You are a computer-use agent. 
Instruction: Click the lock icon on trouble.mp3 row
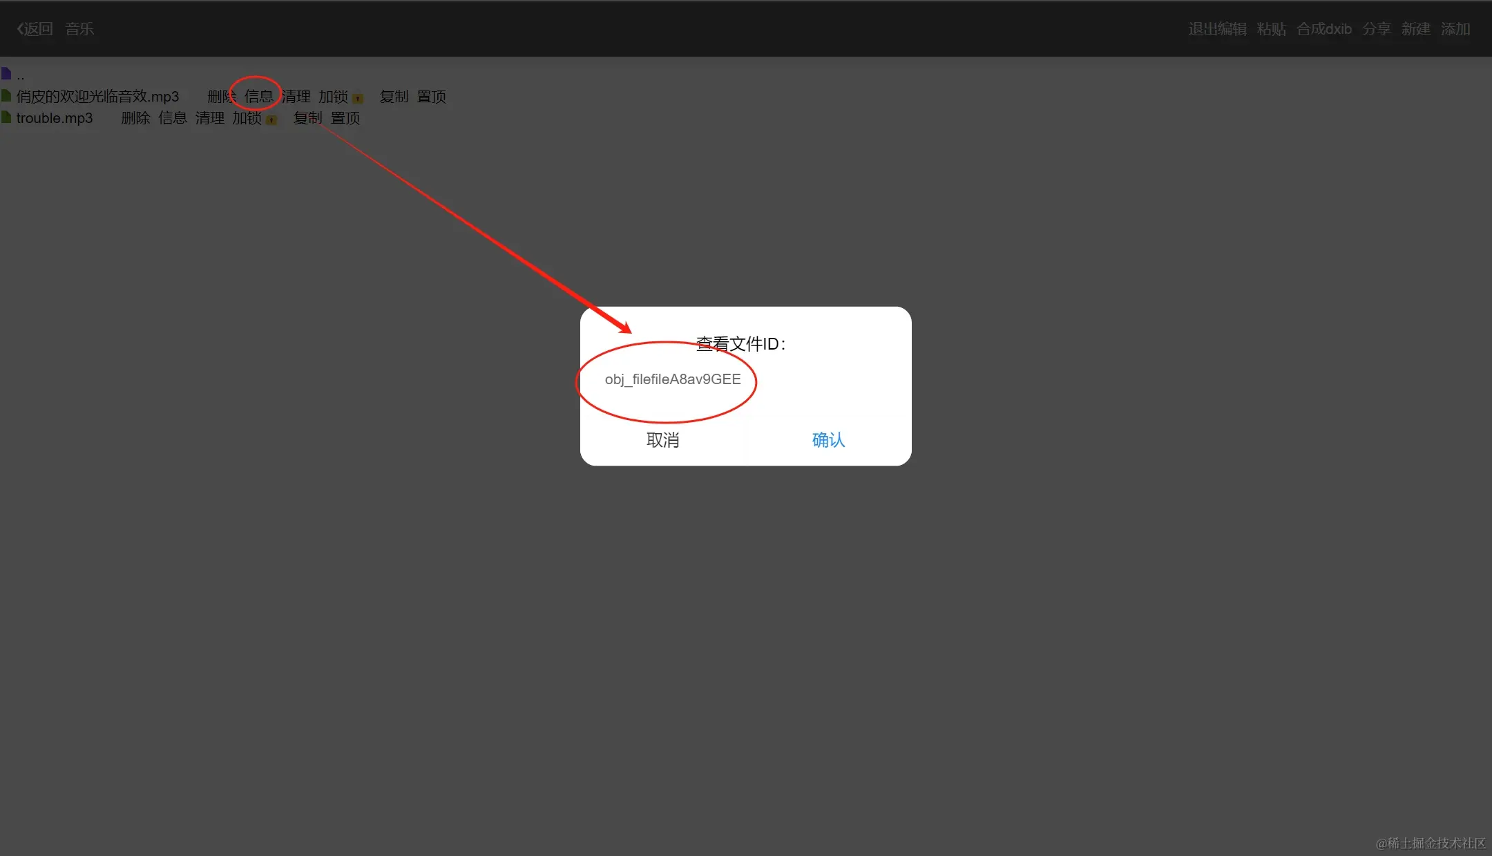(271, 120)
